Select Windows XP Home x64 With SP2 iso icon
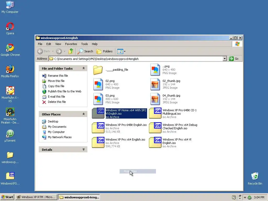The image size is (268, 201). [x=98, y=113]
